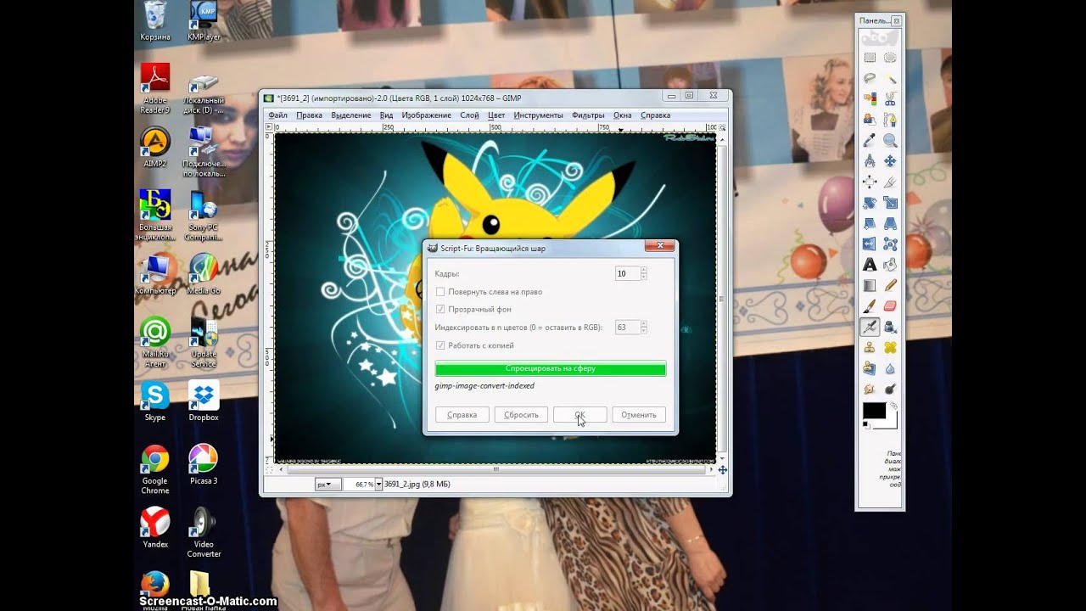Activate the Measure compass tool
1086x611 pixels.
[870, 160]
